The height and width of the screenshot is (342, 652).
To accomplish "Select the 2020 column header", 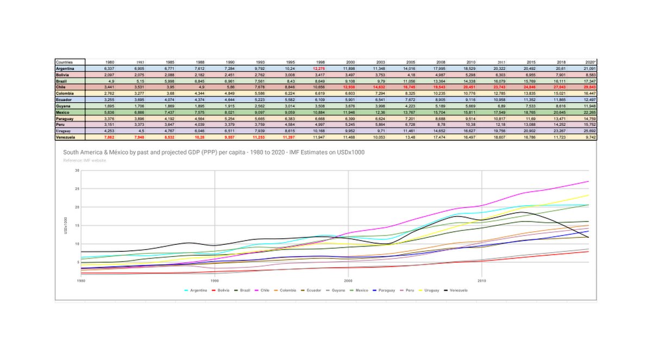I will pos(590,62).
